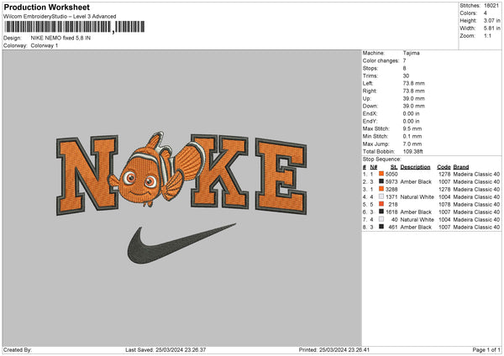
Task: Click the orange letter E in the design
Action: (281, 176)
